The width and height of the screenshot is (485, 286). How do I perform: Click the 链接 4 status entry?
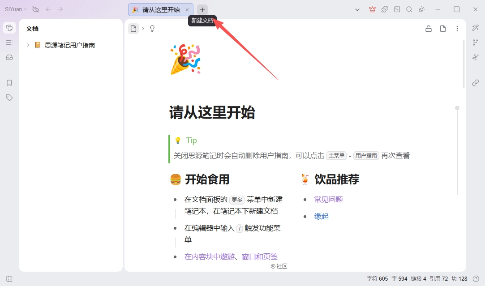point(419,278)
